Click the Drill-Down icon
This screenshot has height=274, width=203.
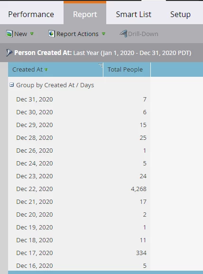coord(123,34)
